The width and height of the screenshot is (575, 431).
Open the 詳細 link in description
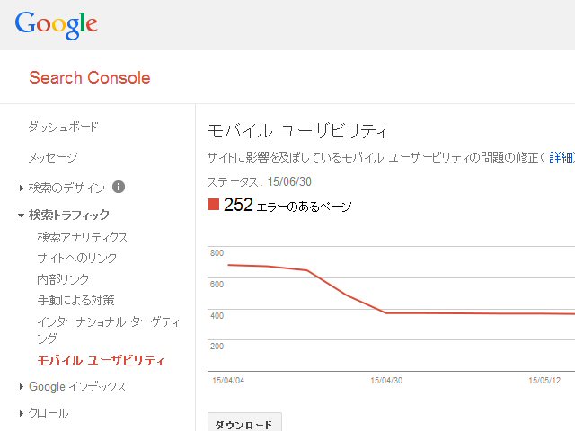pos(562,158)
